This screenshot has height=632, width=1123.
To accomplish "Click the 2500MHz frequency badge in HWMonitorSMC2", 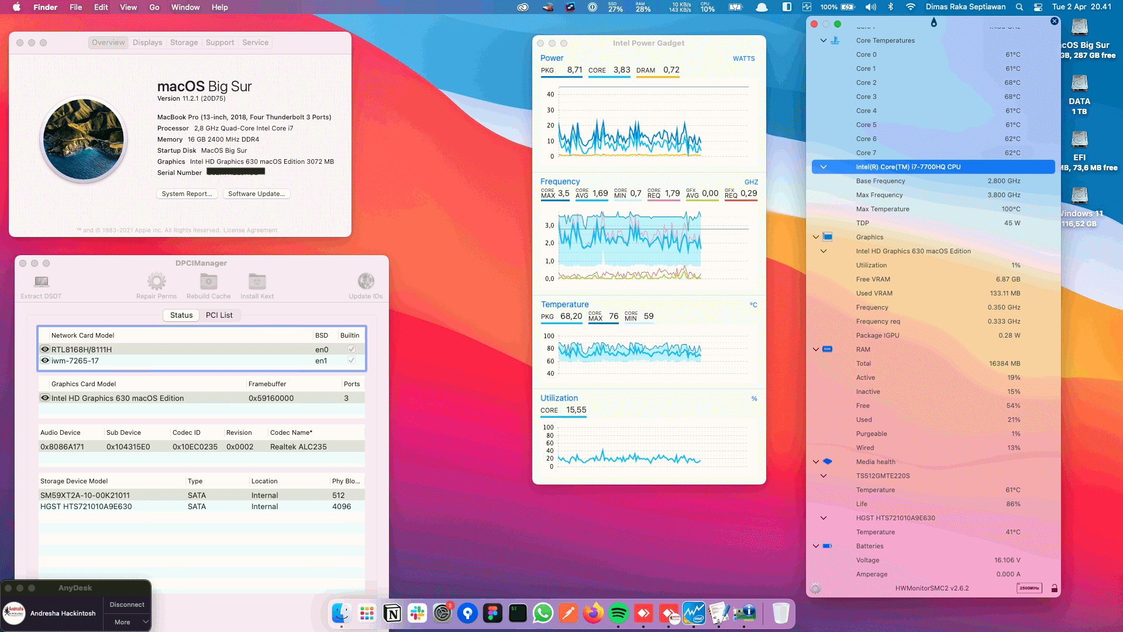I will click(x=1029, y=588).
